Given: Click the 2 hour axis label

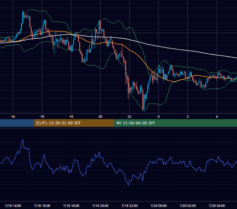Looking at the screenshot, I should click(188, 117).
